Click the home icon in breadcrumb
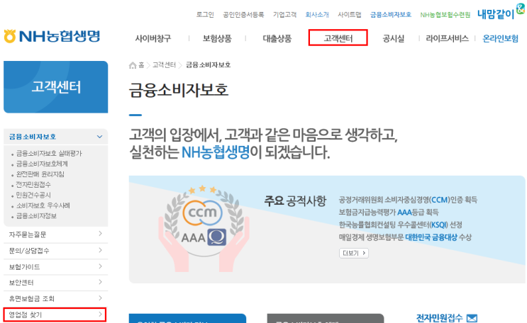The image size is (527, 323). 133,65
